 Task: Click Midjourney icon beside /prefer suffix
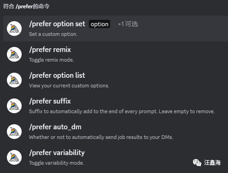(x=14, y=106)
